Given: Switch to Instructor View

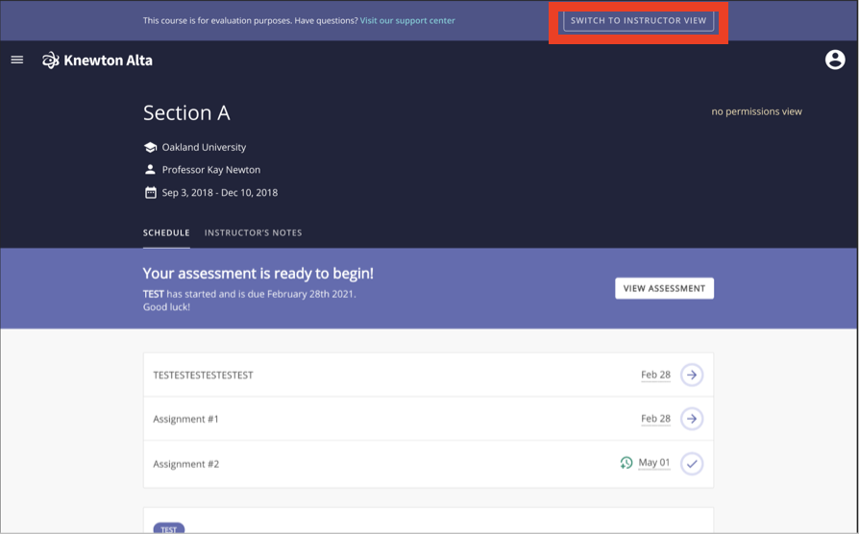Looking at the screenshot, I should click(x=638, y=20).
